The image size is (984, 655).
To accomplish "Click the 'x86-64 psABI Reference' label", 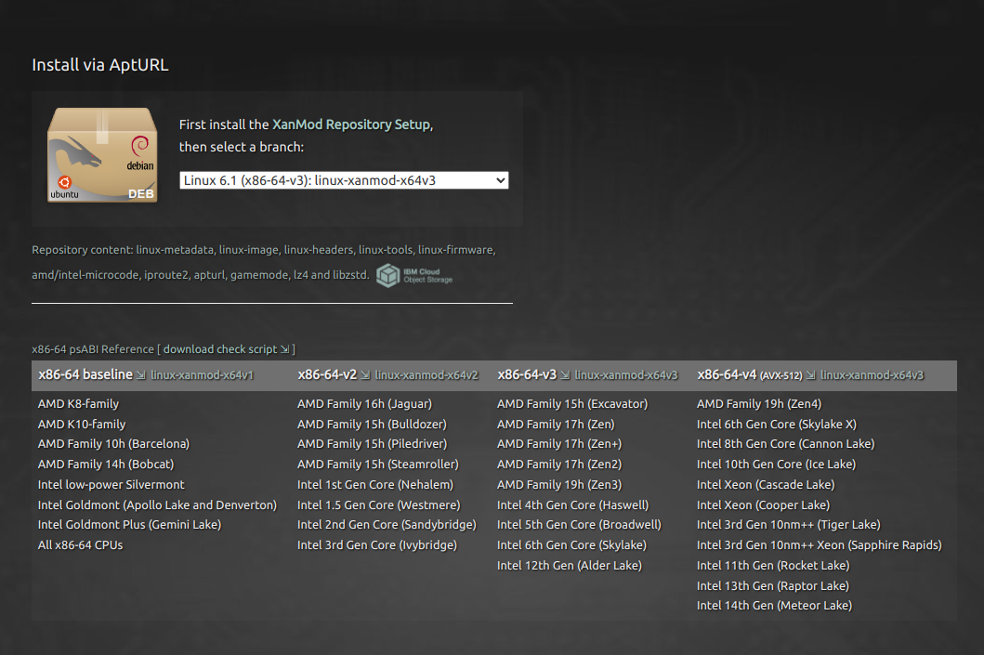I will click(x=93, y=349).
